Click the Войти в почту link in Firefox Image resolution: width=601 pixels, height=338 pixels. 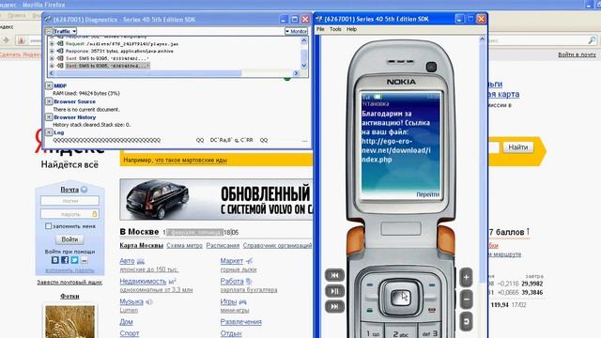(577, 54)
